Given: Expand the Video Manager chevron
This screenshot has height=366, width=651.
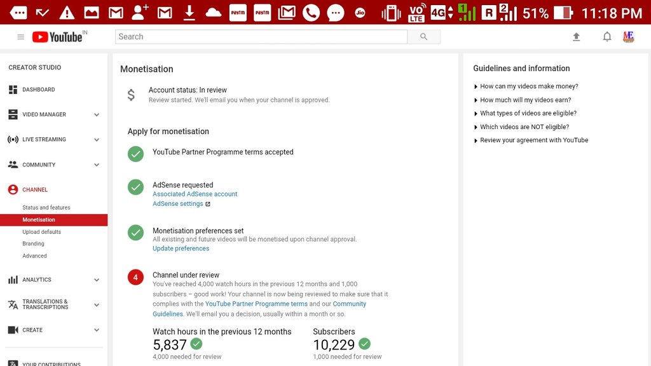Looking at the screenshot, I should pos(97,115).
